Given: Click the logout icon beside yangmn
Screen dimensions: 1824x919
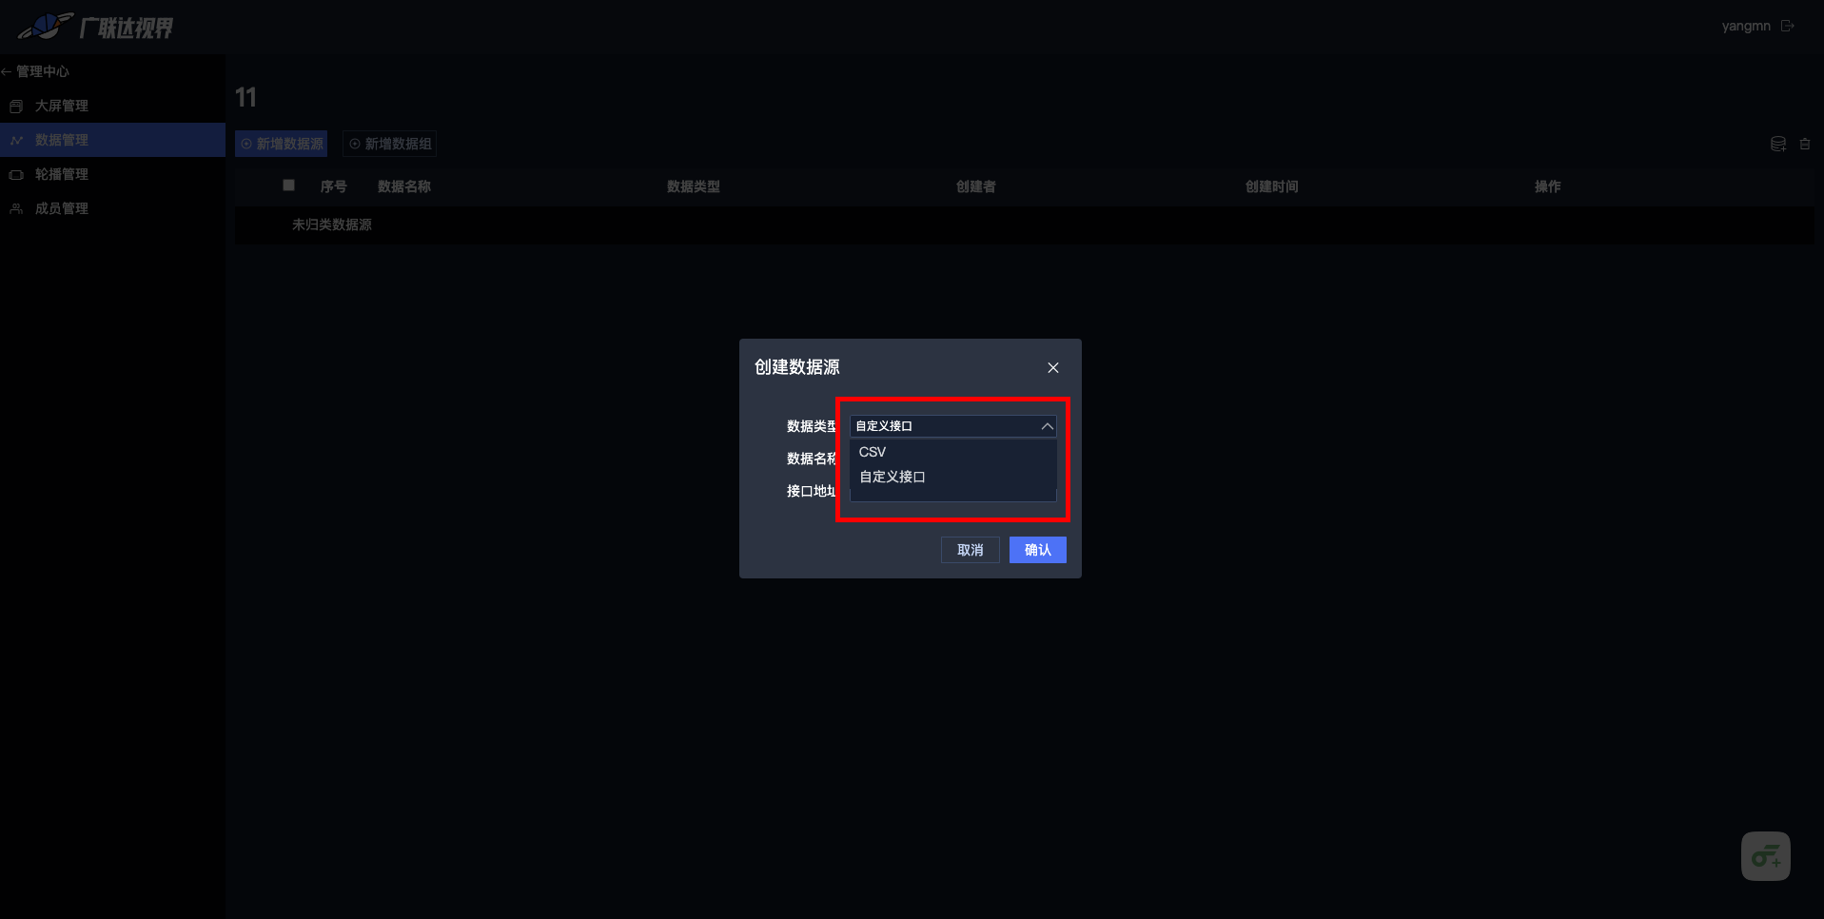Looking at the screenshot, I should 1788,26.
